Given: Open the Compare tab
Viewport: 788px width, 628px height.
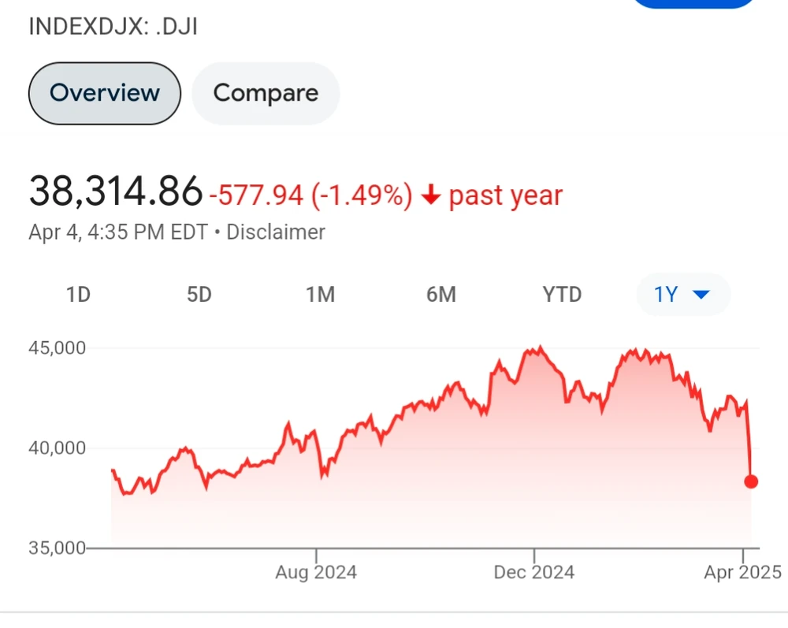Looking at the screenshot, I should pyautogui.click(x=266, y=93).
